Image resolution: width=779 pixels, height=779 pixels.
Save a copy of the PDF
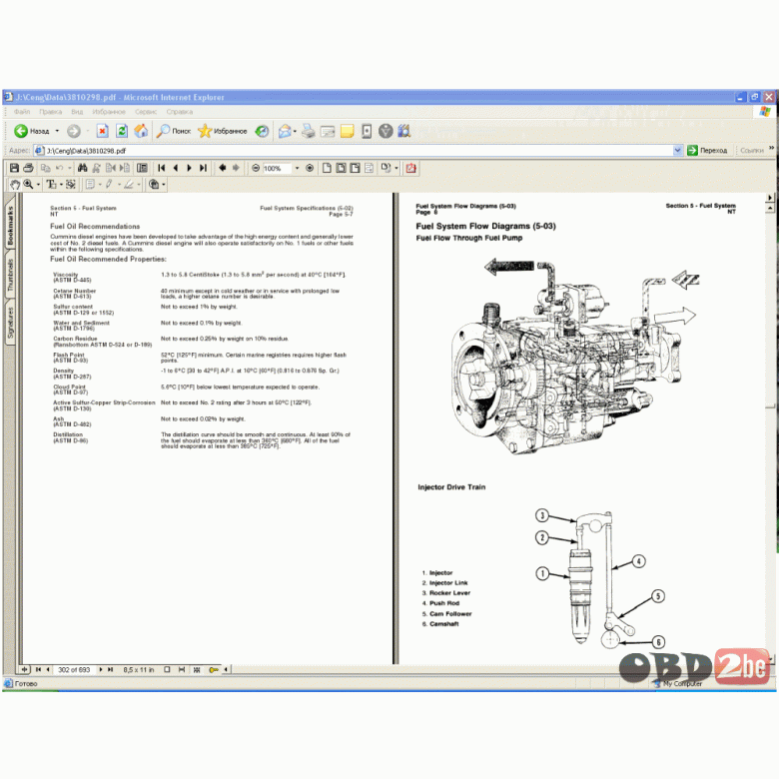click(x=14, y=168)
